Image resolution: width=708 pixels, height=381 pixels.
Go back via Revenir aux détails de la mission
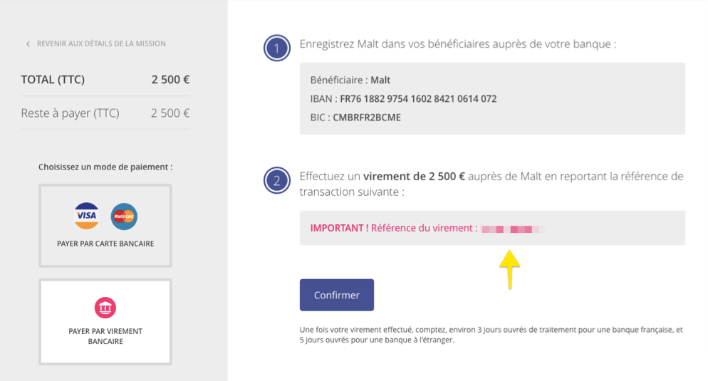tap(101, 43)
